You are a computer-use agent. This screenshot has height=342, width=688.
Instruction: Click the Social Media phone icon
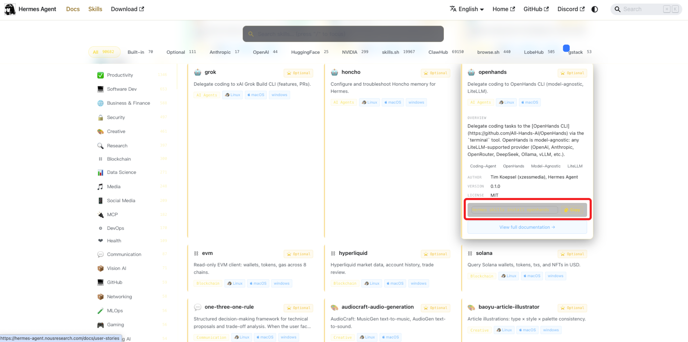[x=101, y=201]
